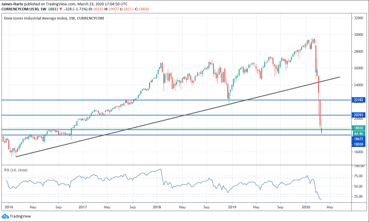Image resolution: width=369 pixels, height=222 pixels.
Task: Click the 28000 price axis label
Action: (358, 51)
